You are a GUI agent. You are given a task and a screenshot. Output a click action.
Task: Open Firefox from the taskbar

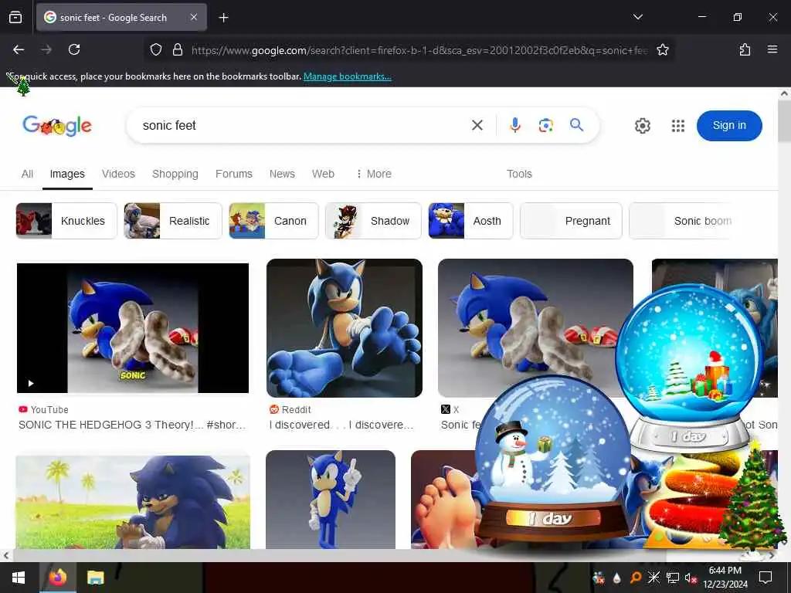tap(57, 578)
